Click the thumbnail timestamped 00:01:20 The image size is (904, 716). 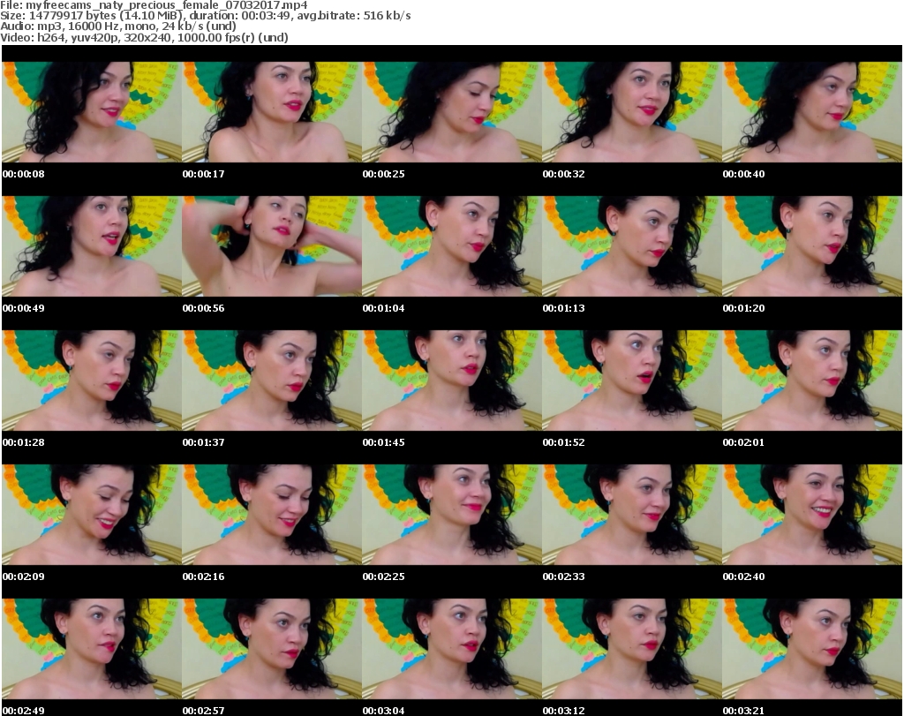point(812,246)
